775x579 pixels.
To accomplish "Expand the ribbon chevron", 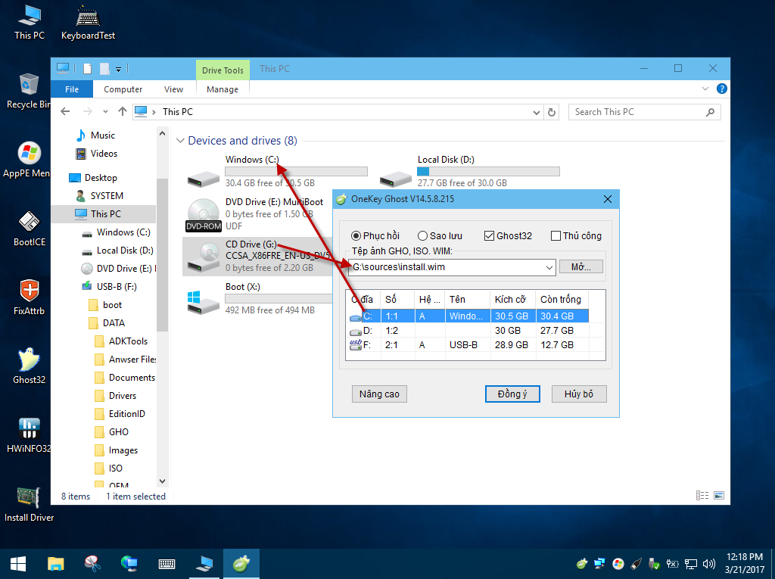I will pyautogui.click(x=705, y=89).
